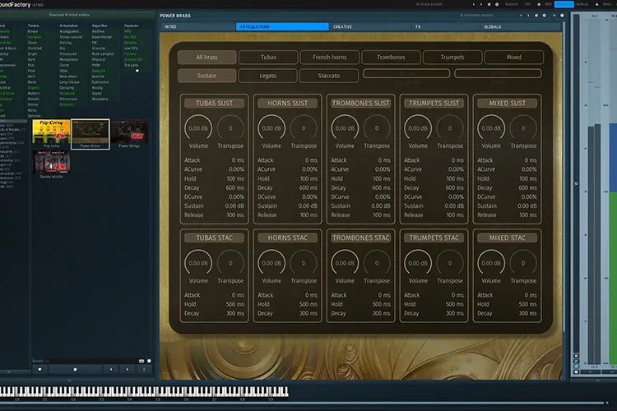
Task: Click the MIXED SUST Release value 100 ms
Action: 527,215
